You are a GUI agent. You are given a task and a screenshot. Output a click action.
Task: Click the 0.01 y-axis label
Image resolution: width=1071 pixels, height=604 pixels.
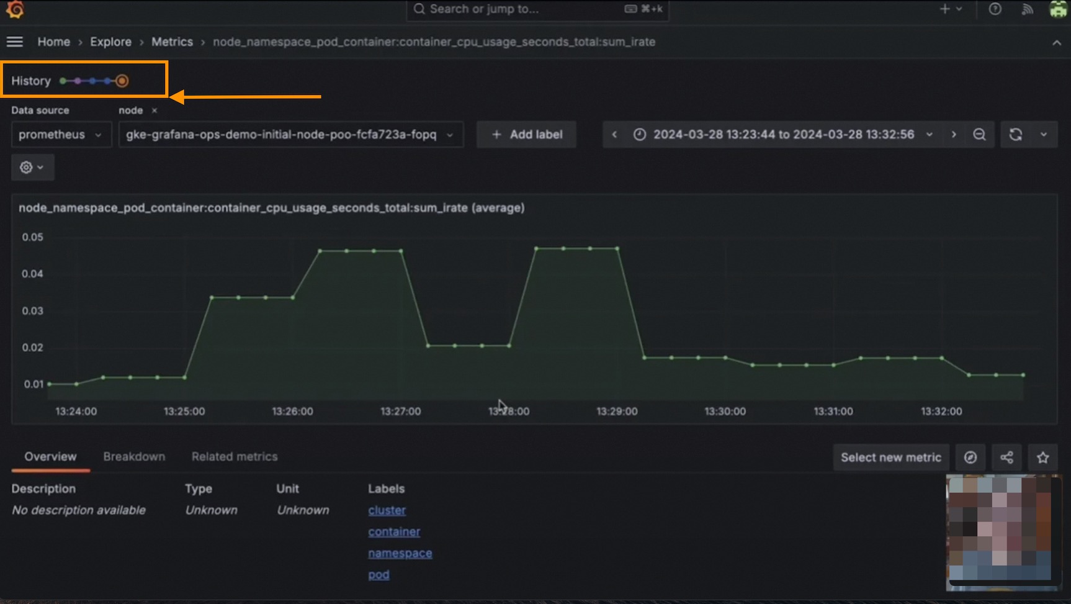(34, 384)
